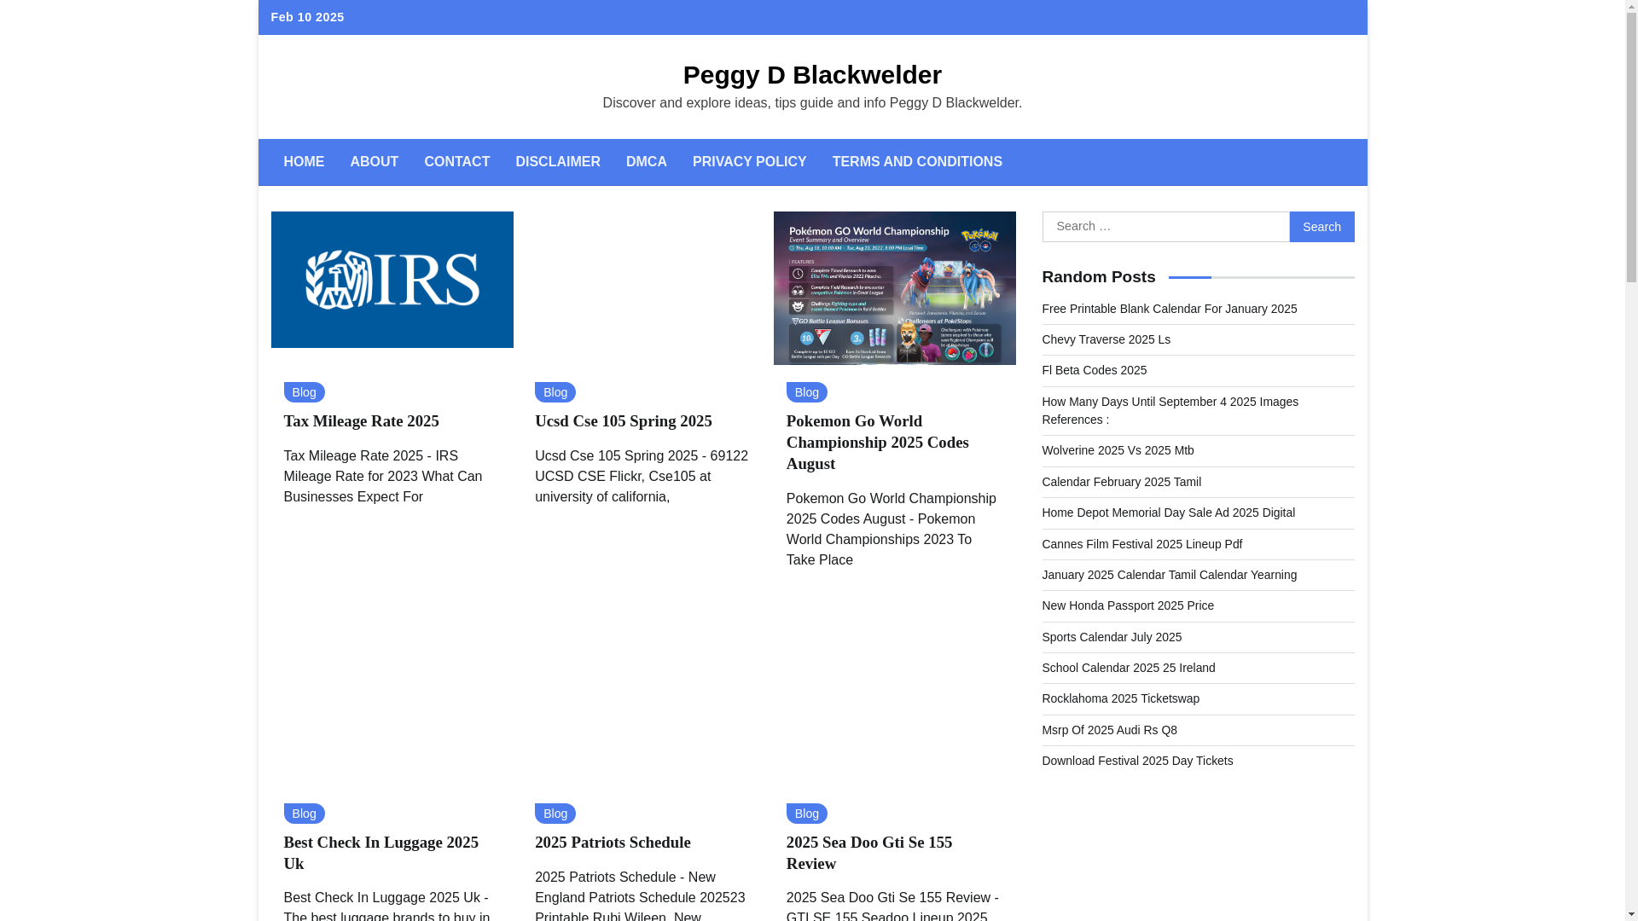Open 2025 Sea Doo Gti Se 155 Review
The image size is (1638, 921).
pos(869,853)
